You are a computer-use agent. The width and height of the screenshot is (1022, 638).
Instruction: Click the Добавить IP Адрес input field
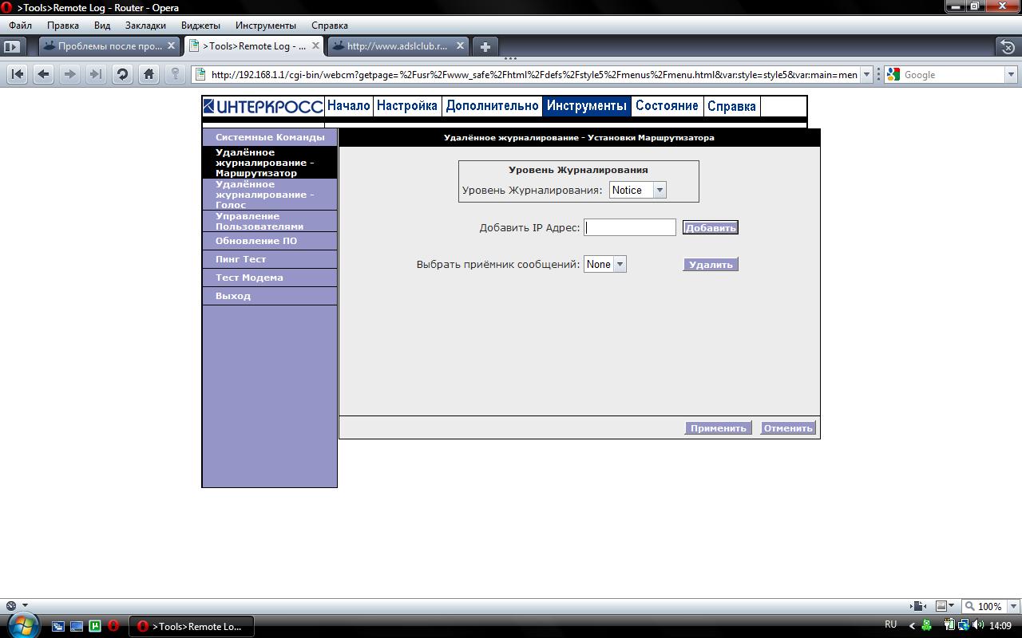[630, 227]
